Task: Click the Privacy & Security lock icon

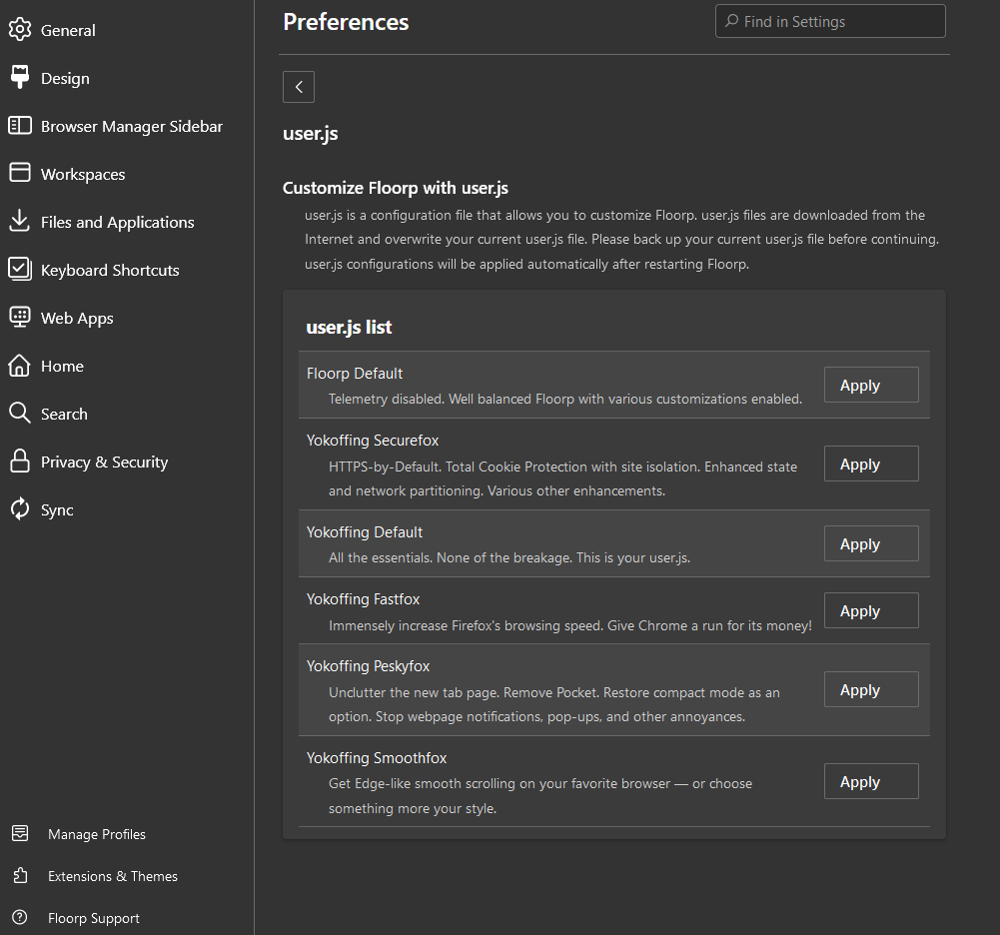Action: [x=20, y=462]
